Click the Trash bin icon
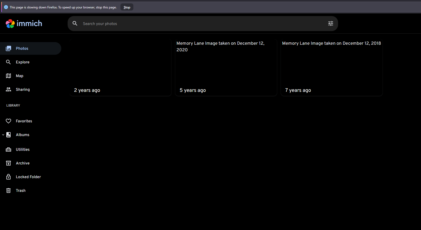 tap(8, 191)
